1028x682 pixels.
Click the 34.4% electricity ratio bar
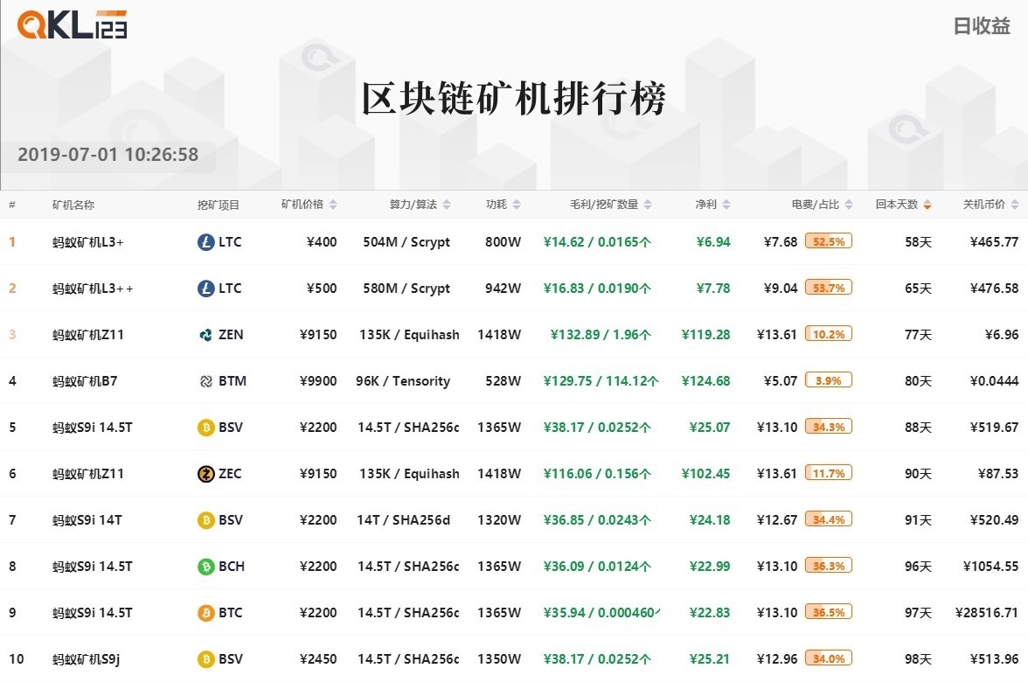(x=829, y=519)
